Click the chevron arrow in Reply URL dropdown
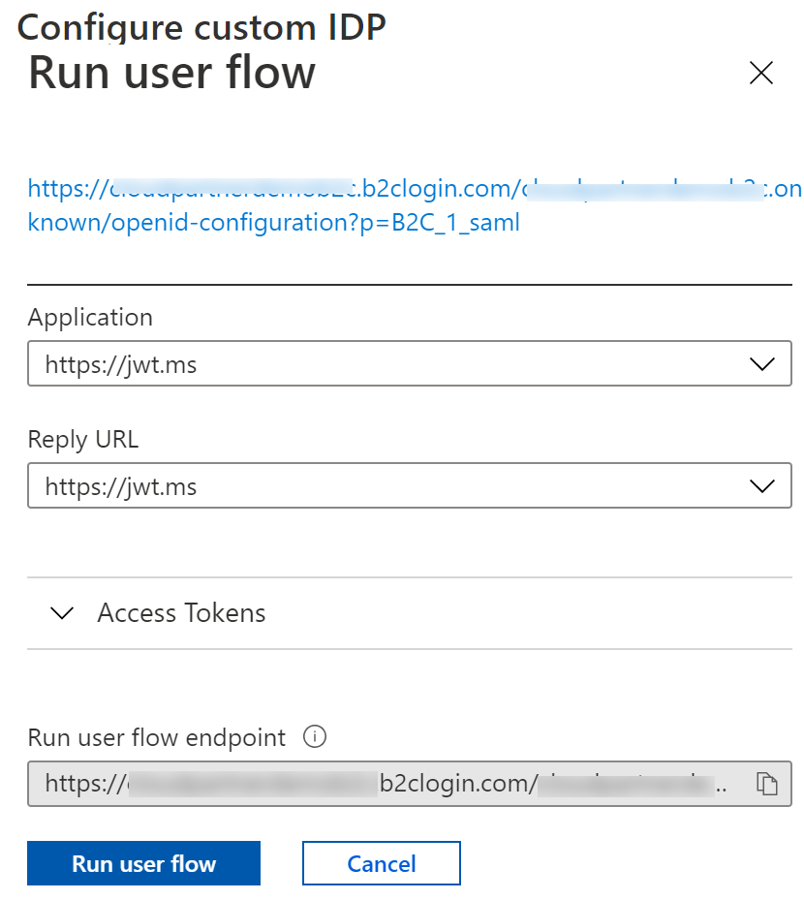804x900 pixels. (x=762, y=486)
